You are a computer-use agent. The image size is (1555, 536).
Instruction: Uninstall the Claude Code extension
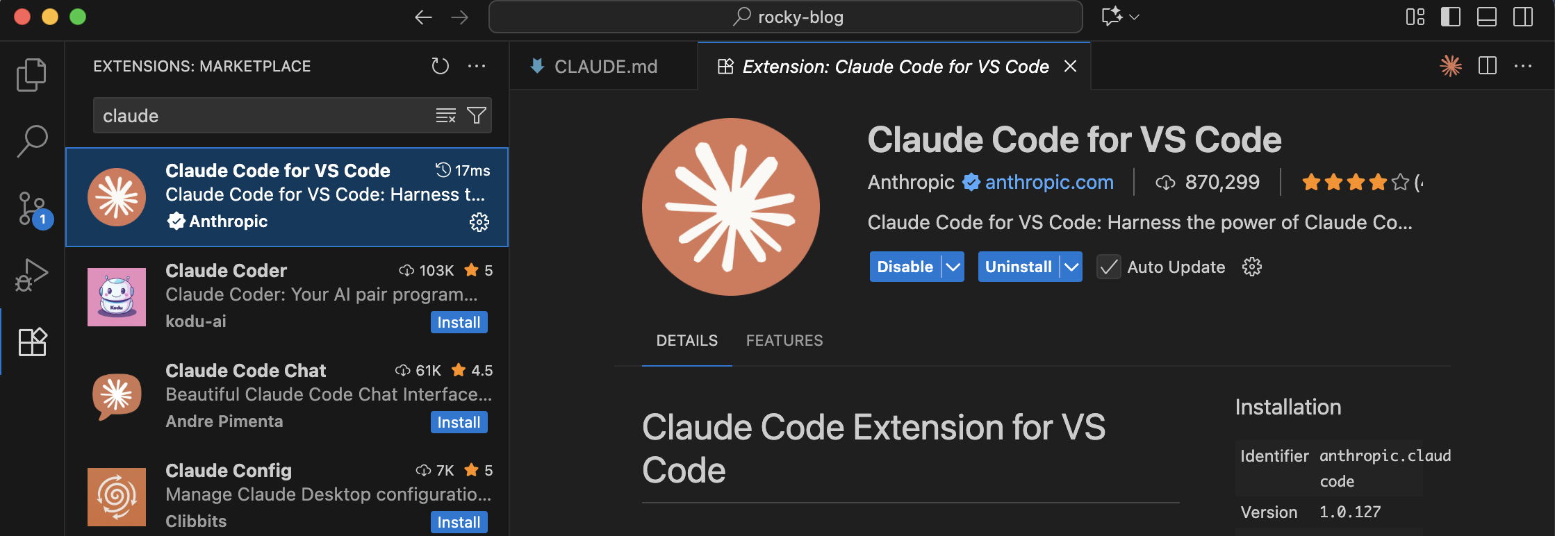pos(1019,267)
